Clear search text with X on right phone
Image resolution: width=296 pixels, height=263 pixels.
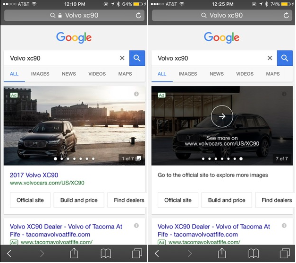tap(270, 58)
